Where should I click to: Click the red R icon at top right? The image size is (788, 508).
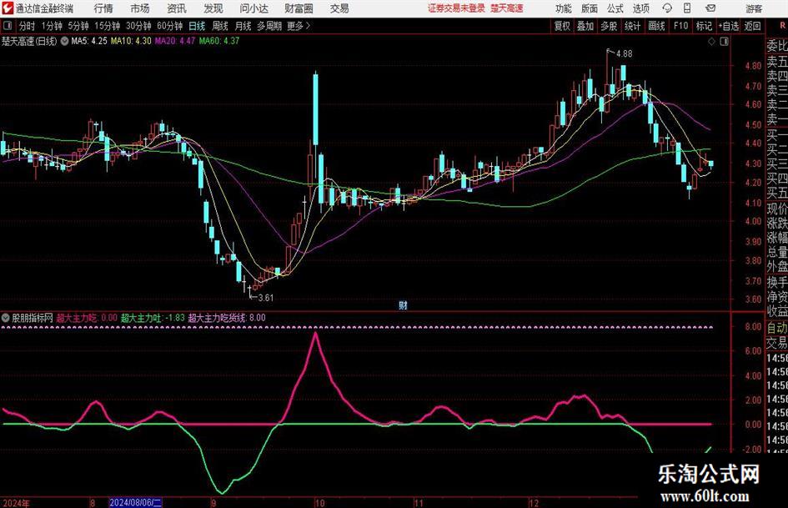point(782,25)
